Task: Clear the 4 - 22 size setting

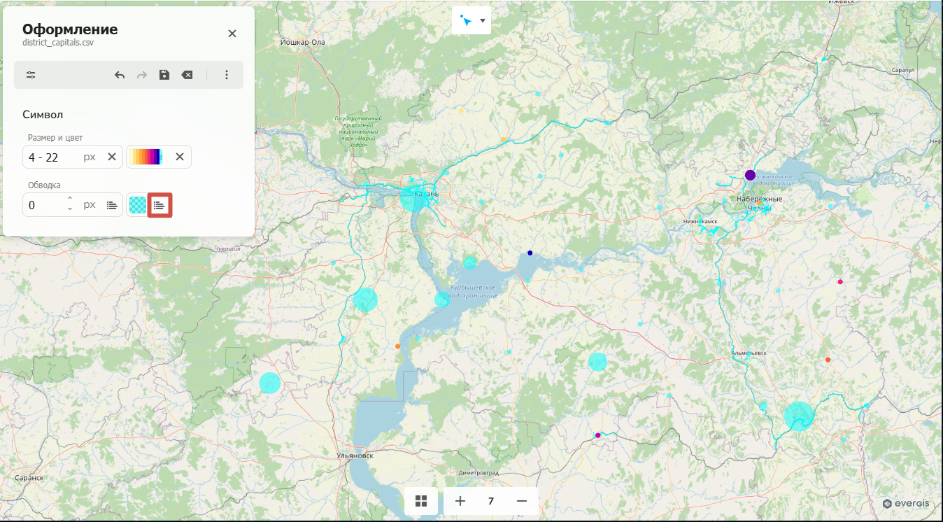Action: point(112,157)
